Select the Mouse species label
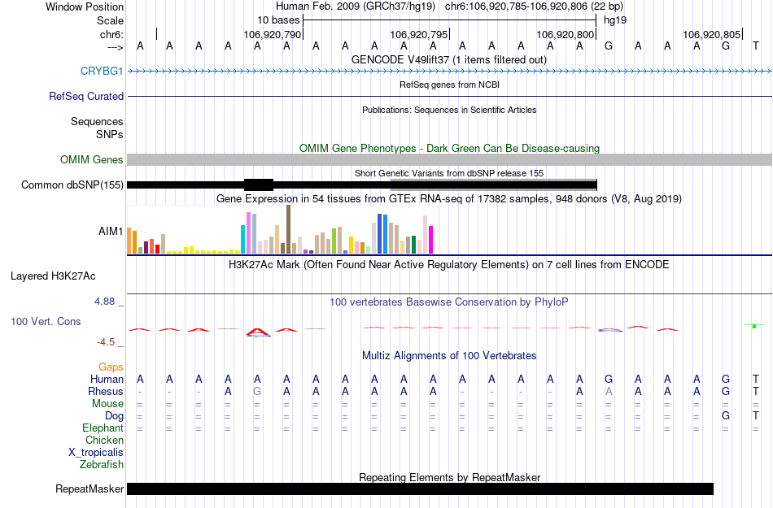773x508 pixels. (107, 403)
